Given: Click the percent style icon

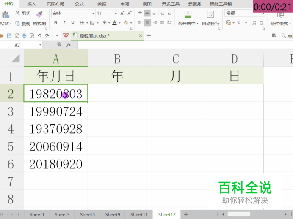Looking at the screenshot, I should click(x=239, y=23).
